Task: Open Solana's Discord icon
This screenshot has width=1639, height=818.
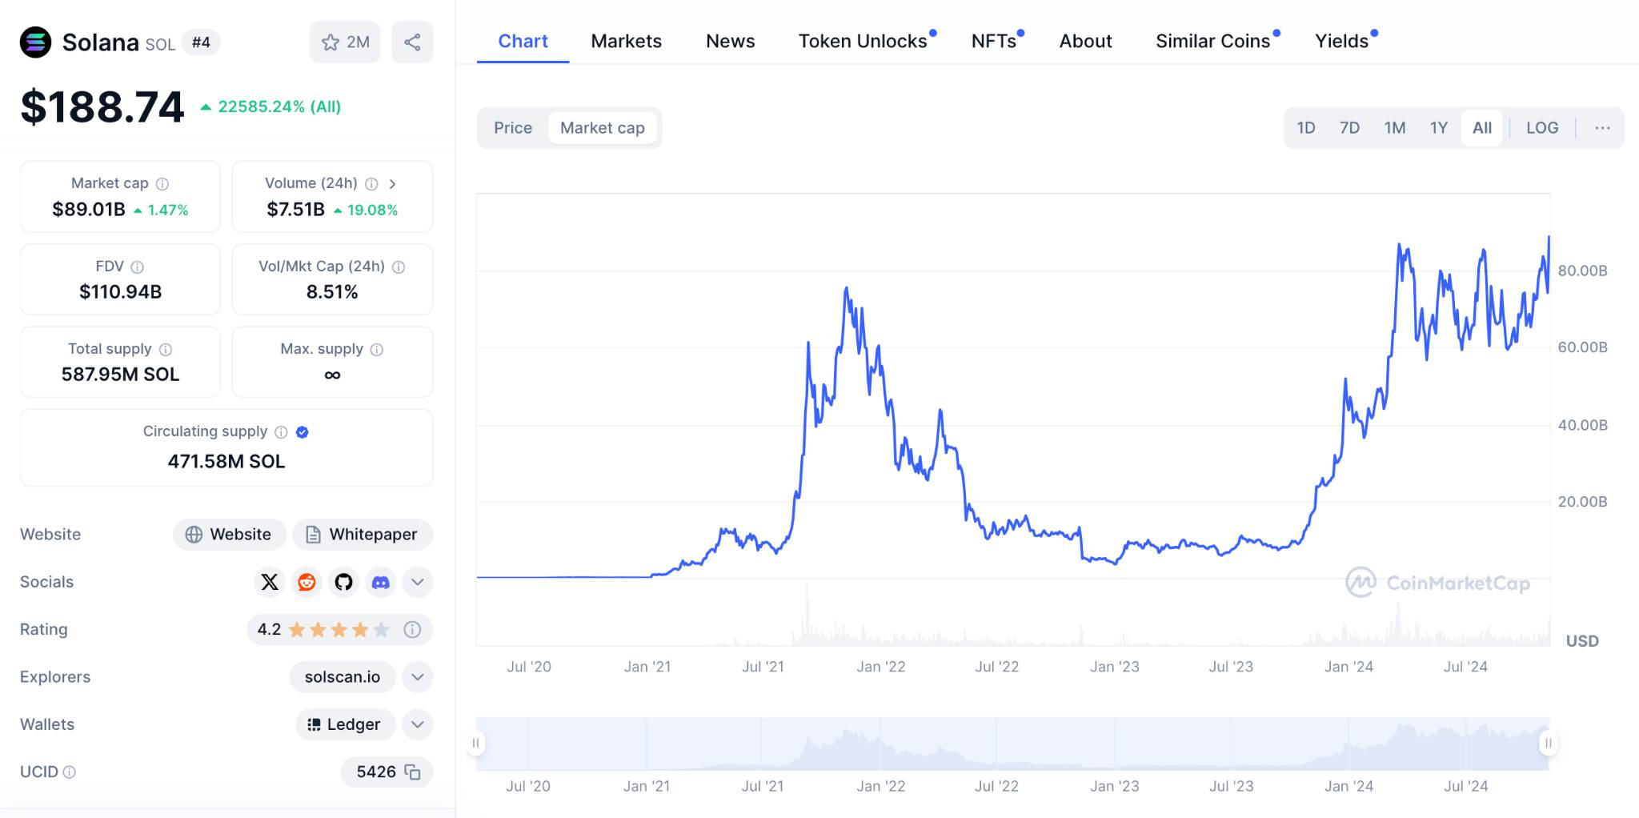Action: coord(381,582)
